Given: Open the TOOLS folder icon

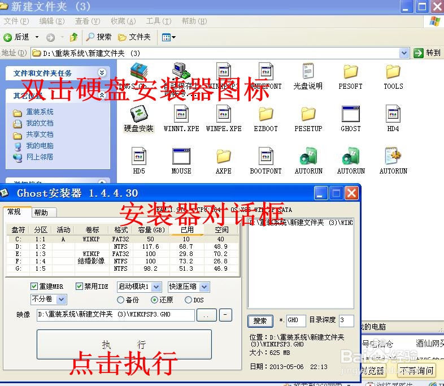Looking at the screenshot, I should tap(393, 73).
